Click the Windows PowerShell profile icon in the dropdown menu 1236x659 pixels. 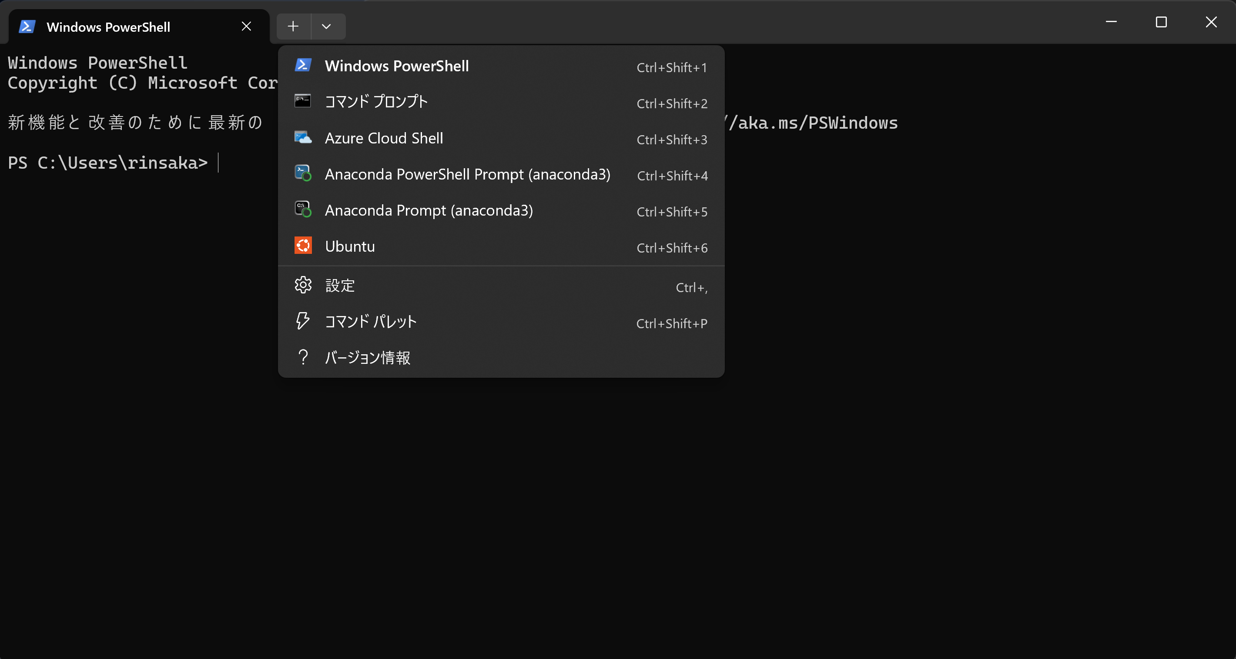(x=303, y=65)
